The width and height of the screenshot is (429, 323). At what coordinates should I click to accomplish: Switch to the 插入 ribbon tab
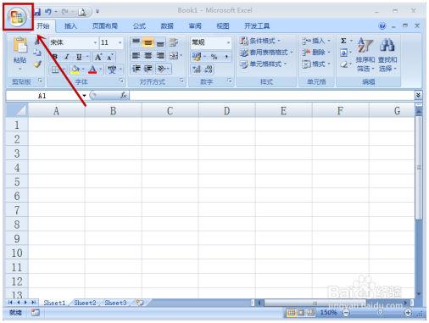click(x=70, y=26)
